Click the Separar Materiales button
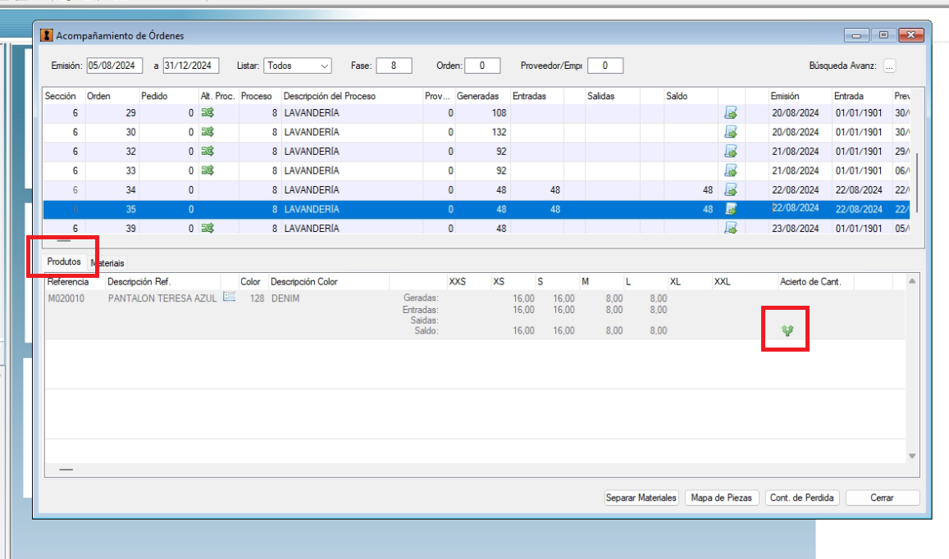 (641, 498)
